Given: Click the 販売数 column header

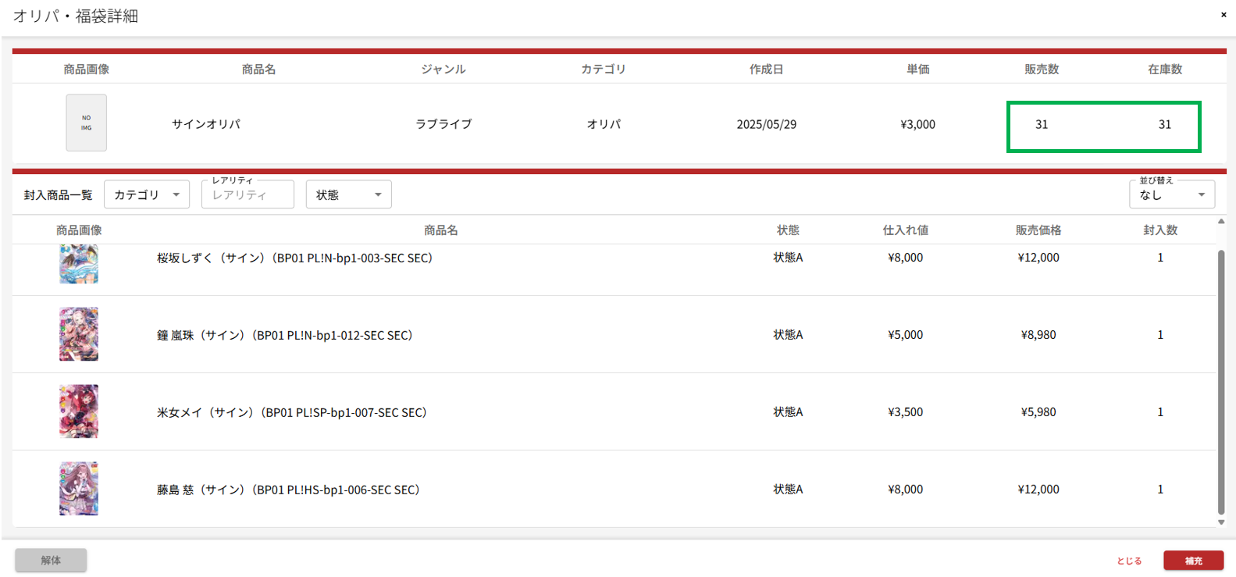Looking at the screenshot, I should point(1042,69).
